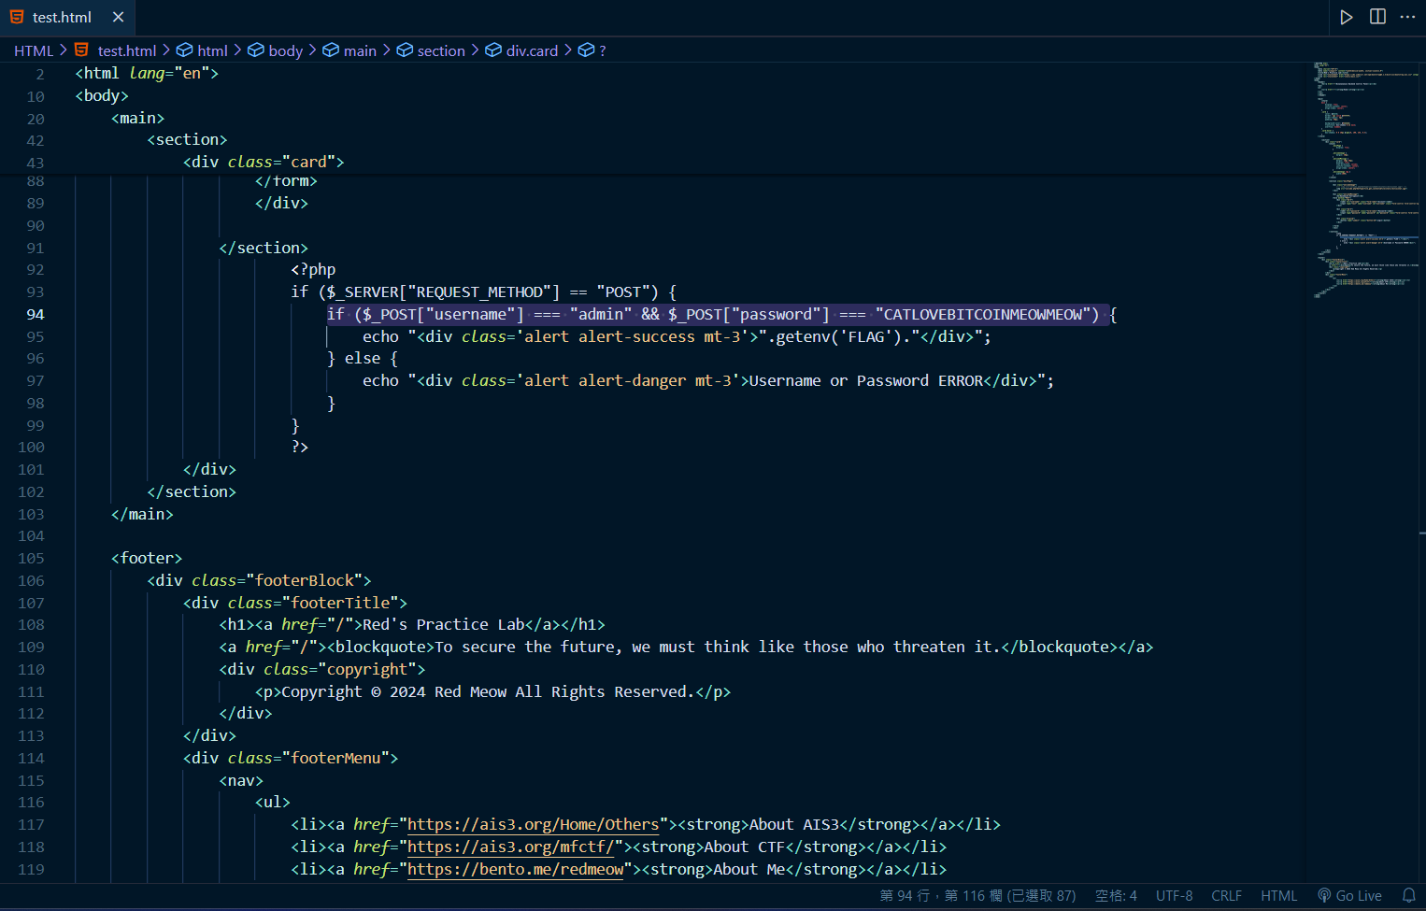Change the CRLF end-of-line sequence
Viewport: 1426px width, 911px height.
[x=1226, y=895]
